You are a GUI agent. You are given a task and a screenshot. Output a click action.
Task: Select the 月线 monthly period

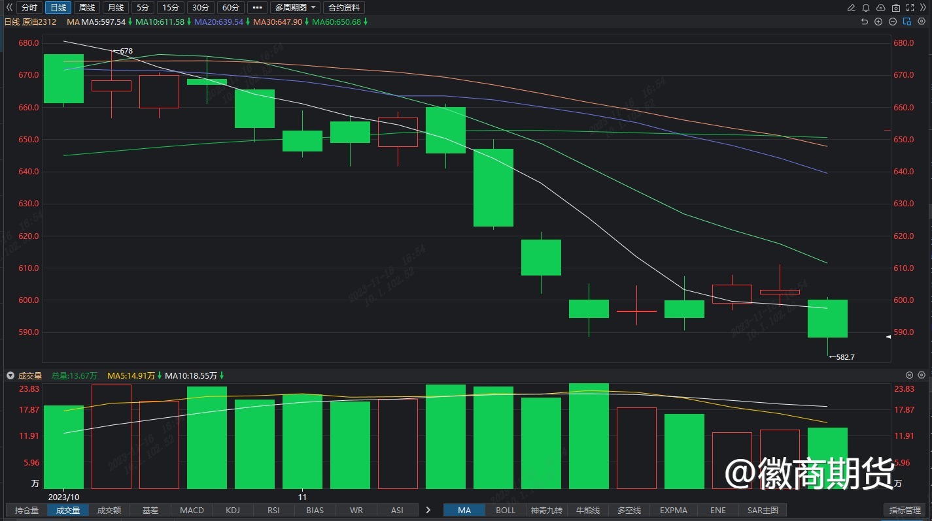click(115, 8)
